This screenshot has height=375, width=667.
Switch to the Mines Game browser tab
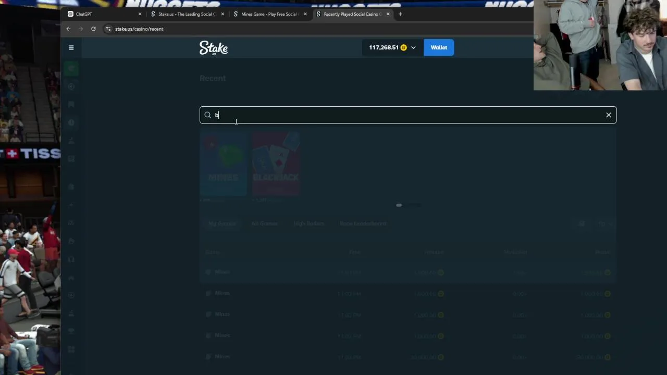tap(269, 14)
